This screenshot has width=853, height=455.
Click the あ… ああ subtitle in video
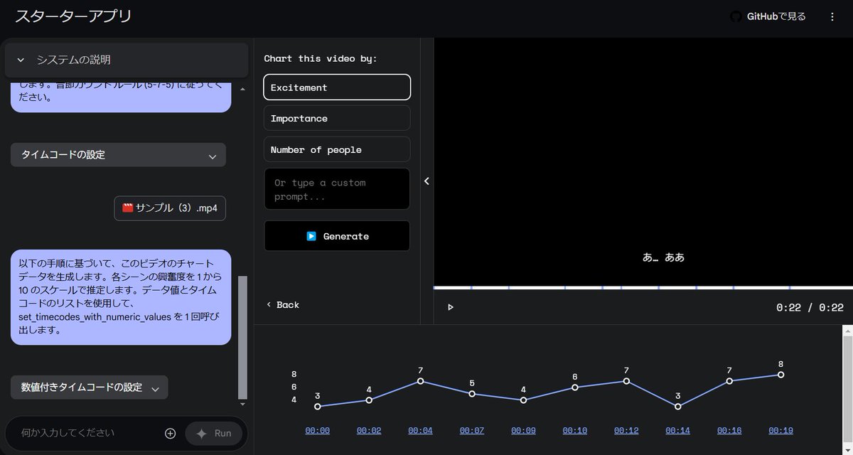pyautogui.click(x=663, y=257)
